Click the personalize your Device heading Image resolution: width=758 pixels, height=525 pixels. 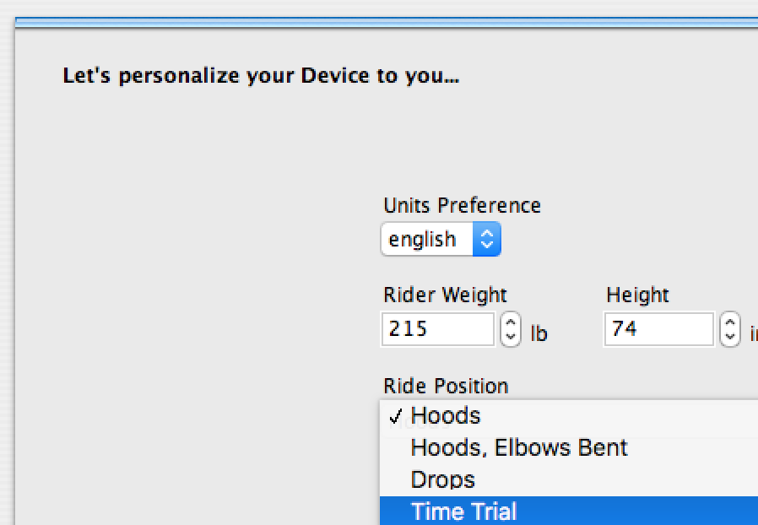click(261, 76)
